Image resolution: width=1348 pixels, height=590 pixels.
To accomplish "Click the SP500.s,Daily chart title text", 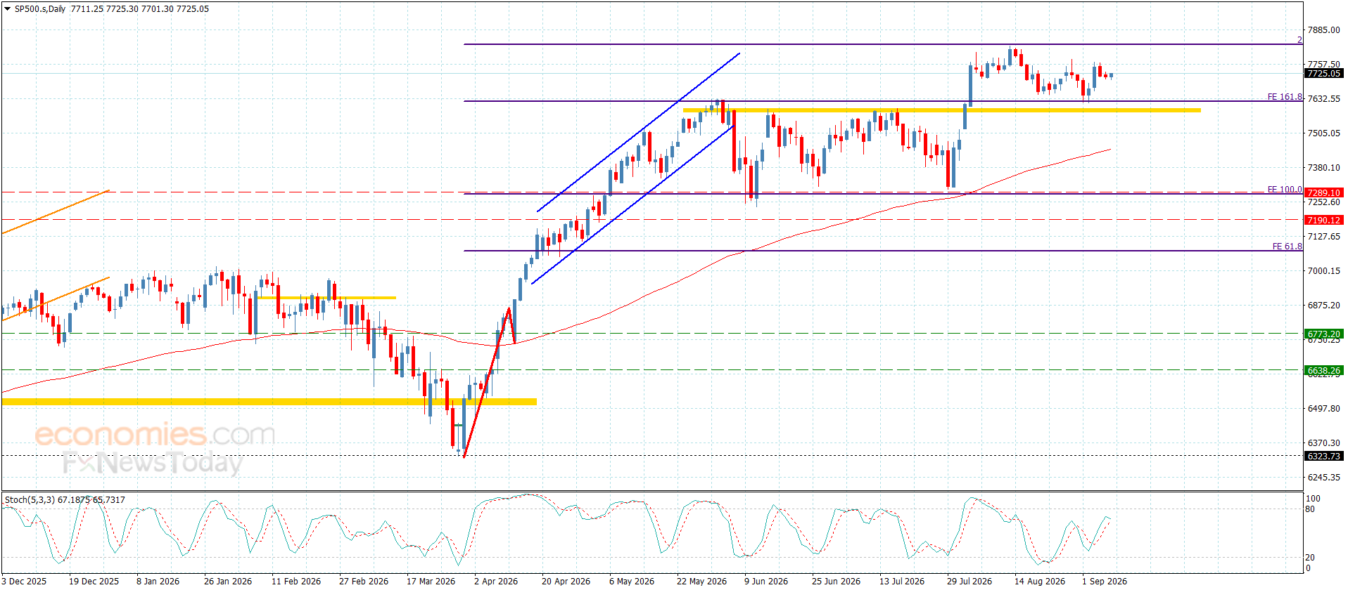I will pos(40,9).
